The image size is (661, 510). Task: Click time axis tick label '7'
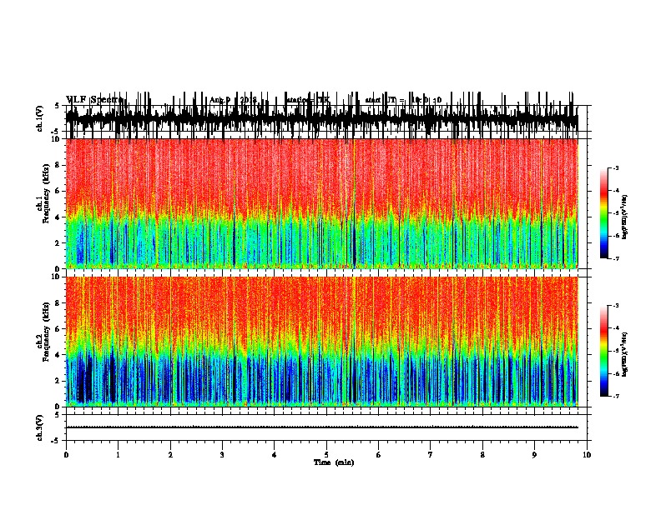click(431, 455)
